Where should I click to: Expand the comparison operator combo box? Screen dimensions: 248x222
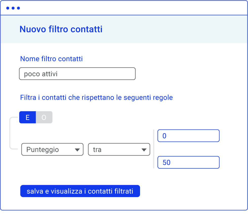[119, 149]
